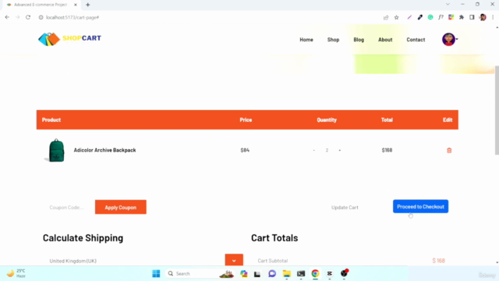Open the Home menu link

(x=306, y=40)
